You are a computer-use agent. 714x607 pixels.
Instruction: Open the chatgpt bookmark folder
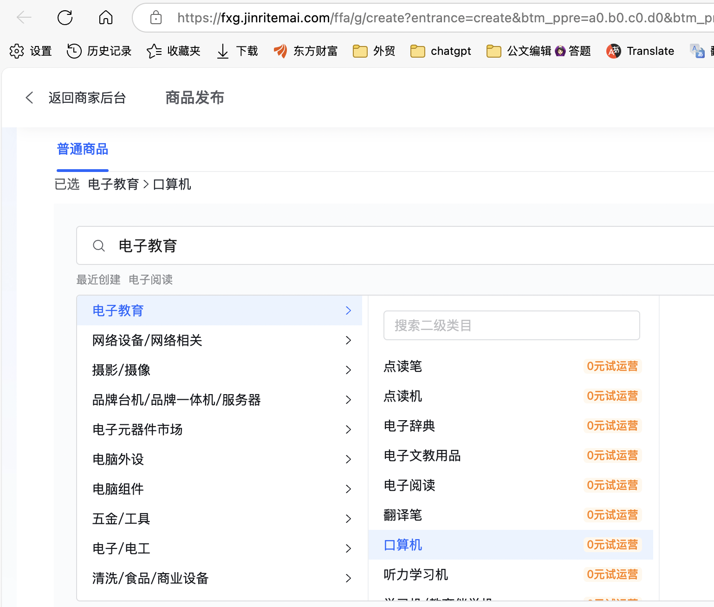coord(441,51)
